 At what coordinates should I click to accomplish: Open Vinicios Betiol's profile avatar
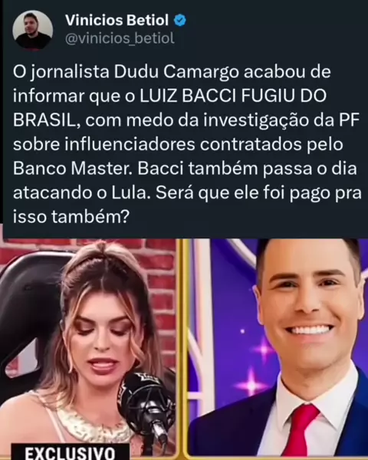(32, 31)
